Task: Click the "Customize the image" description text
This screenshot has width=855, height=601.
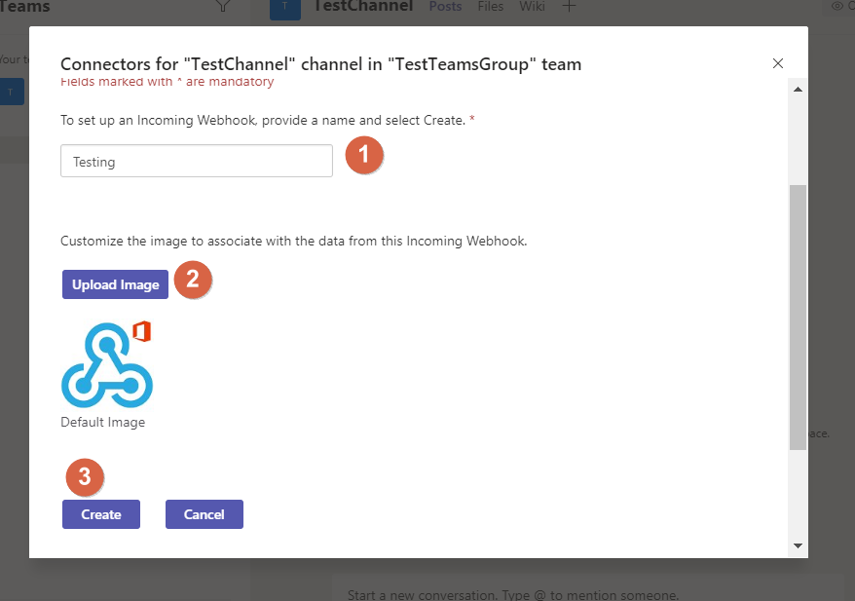Action: (x=293, y=241)
